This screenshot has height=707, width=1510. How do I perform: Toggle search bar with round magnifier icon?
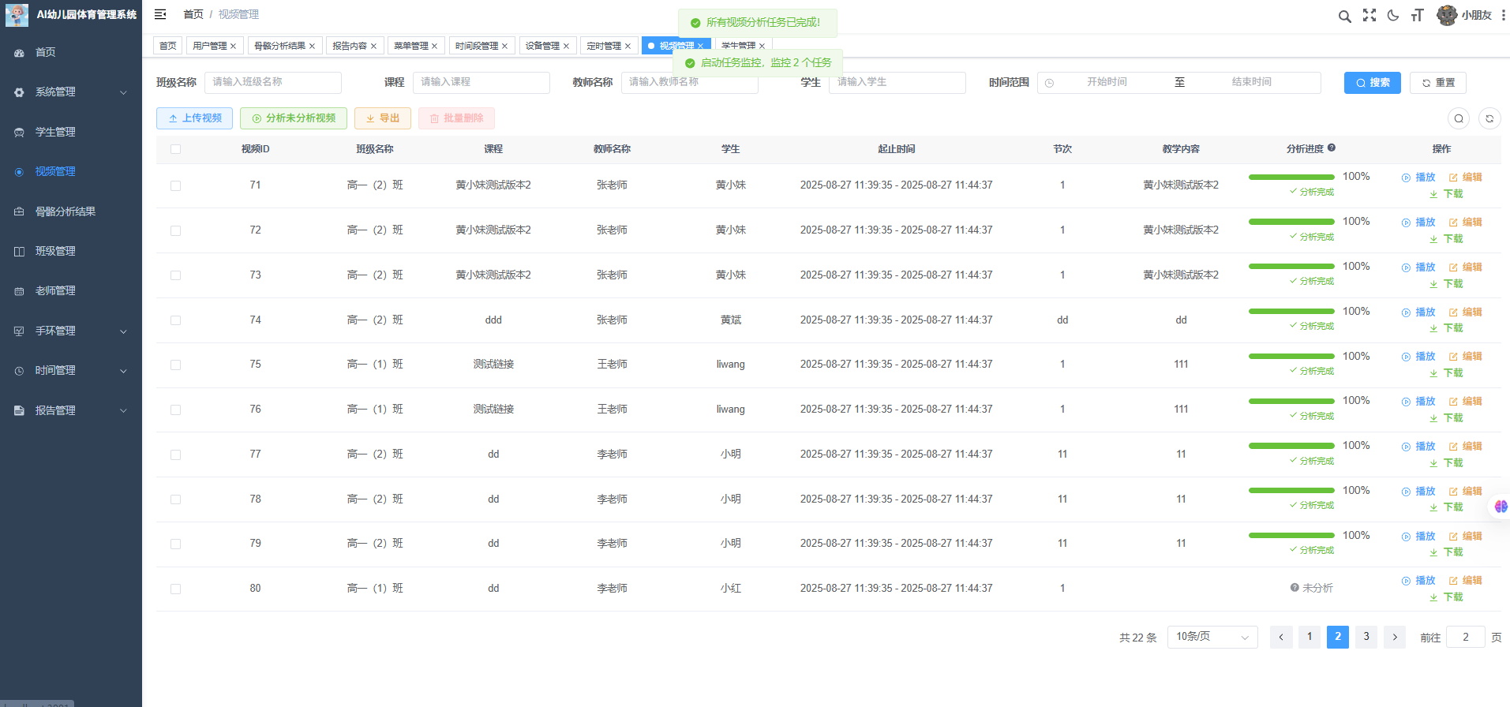coord(1459,118)
